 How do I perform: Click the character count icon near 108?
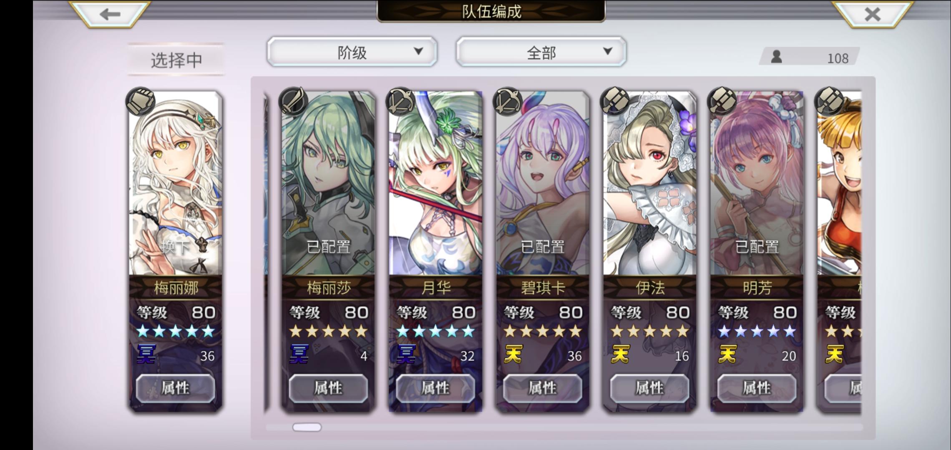click(x=776, y=57)
